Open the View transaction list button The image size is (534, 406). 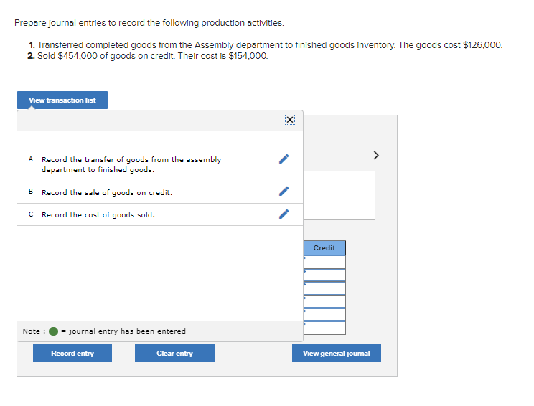62,100
